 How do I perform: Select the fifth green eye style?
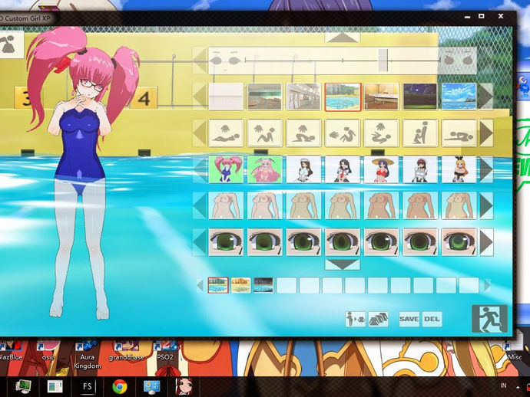point(381,242)
